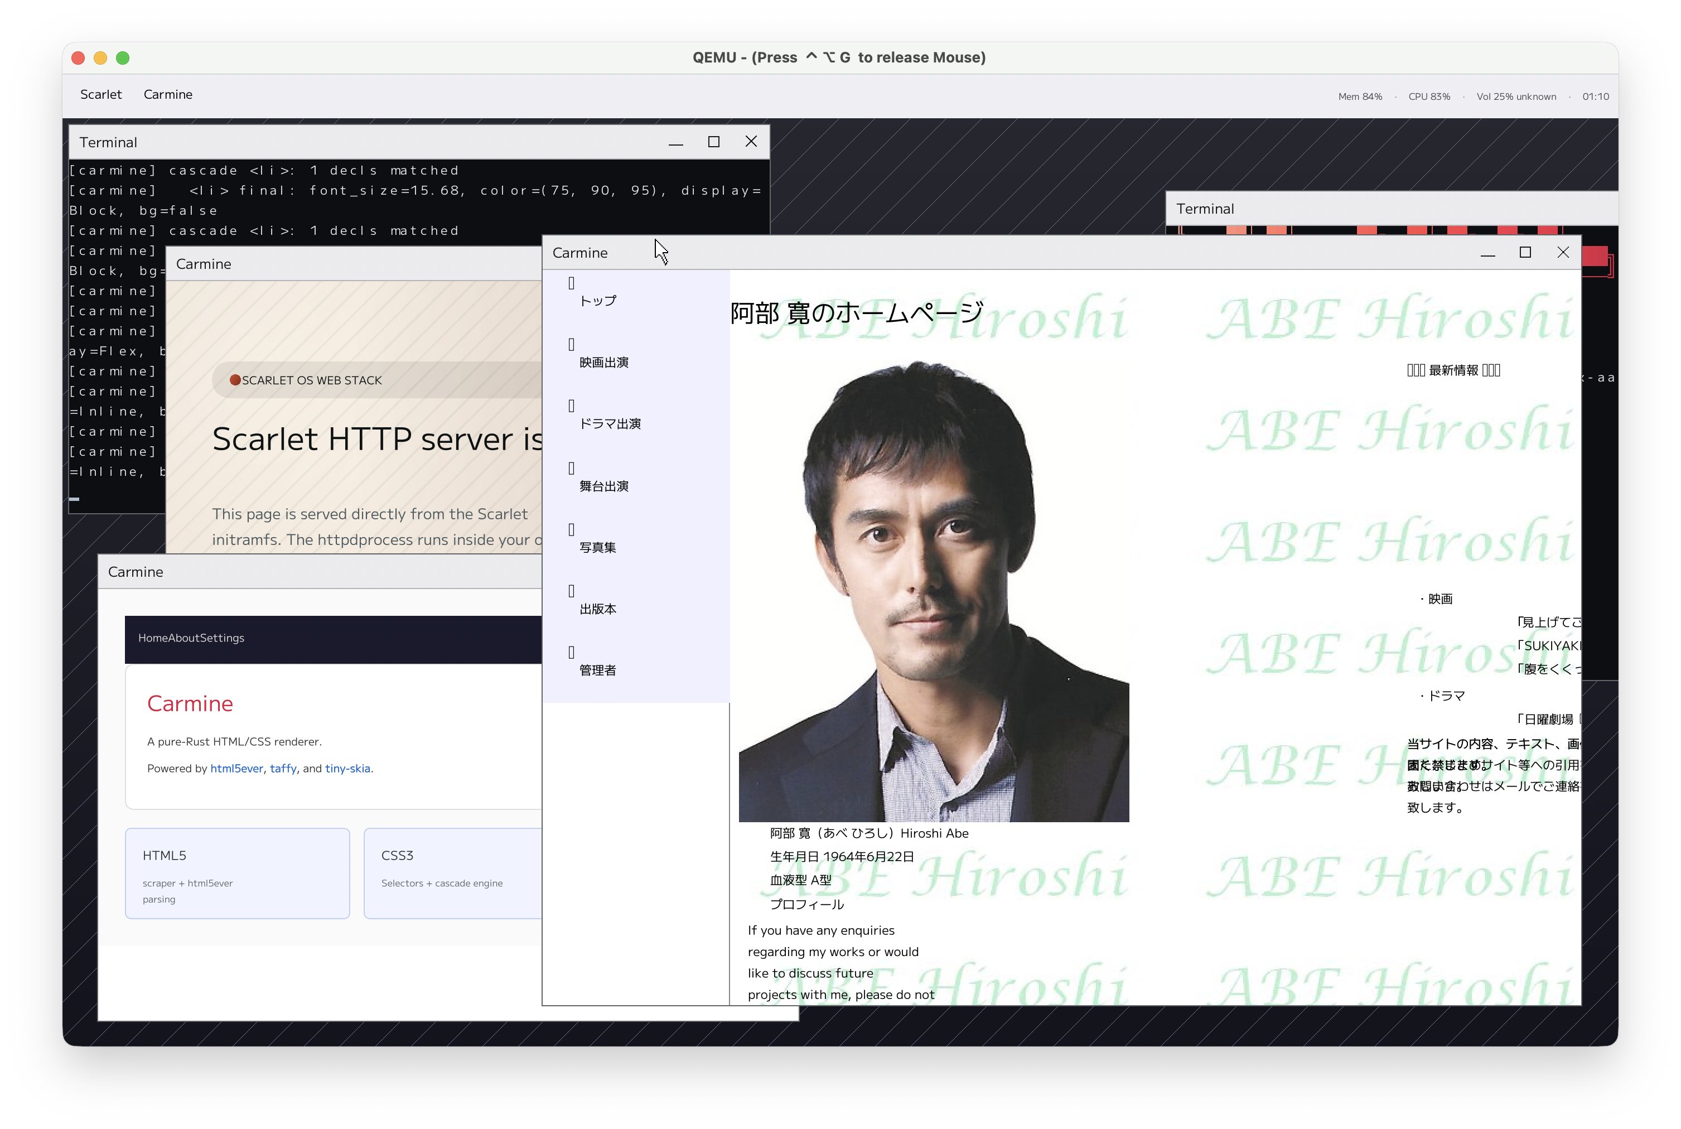The width and height of the screenshot is (1681, 1129).
Task: Click the 生年月日 1964年6月22日 line
Action: [x=842, y=857]
